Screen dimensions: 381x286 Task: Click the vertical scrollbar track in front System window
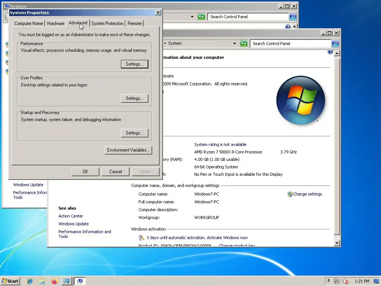point(337,146)
